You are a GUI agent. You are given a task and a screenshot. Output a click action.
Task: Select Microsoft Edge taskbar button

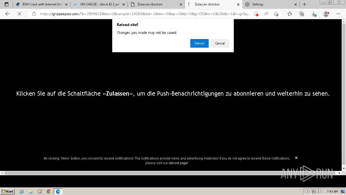tap(58, 191)
